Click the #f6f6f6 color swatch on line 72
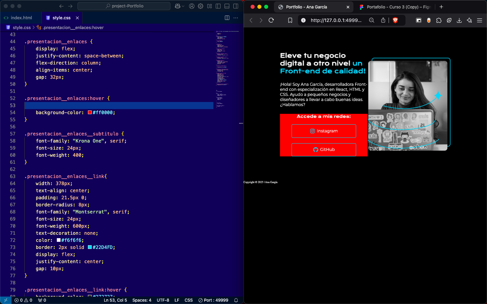Screen dimensions: 487x304 pyautogui.click(x=59, y=240)
